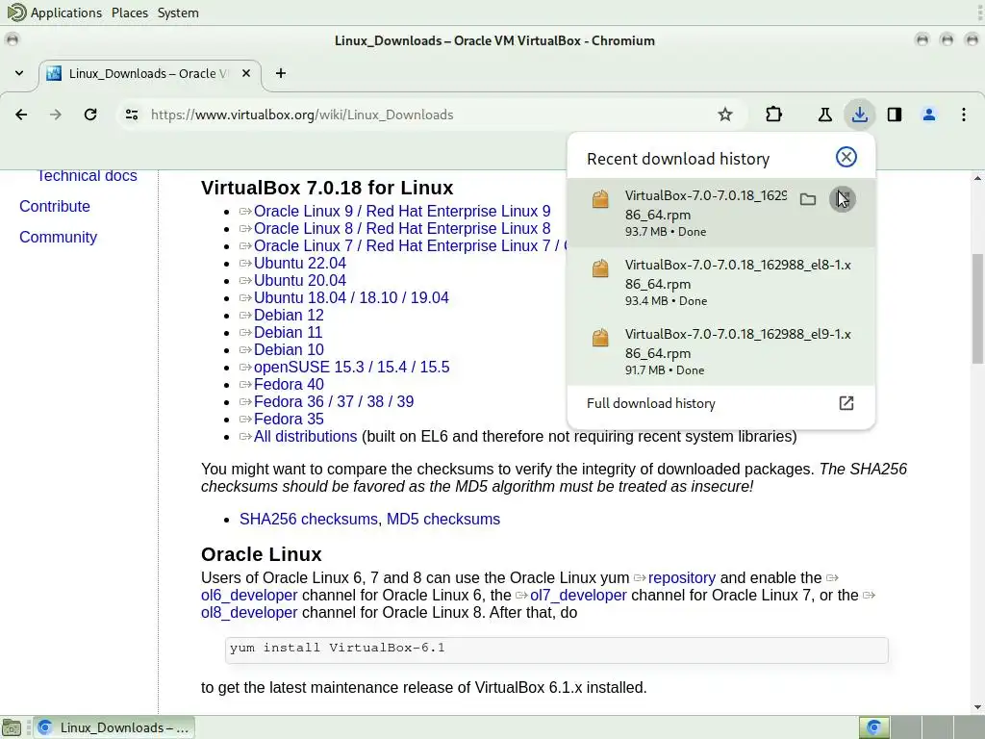Click the 'yum install VirtualBox-6.1' code text
Screen dimensions: 985x739
338,648
